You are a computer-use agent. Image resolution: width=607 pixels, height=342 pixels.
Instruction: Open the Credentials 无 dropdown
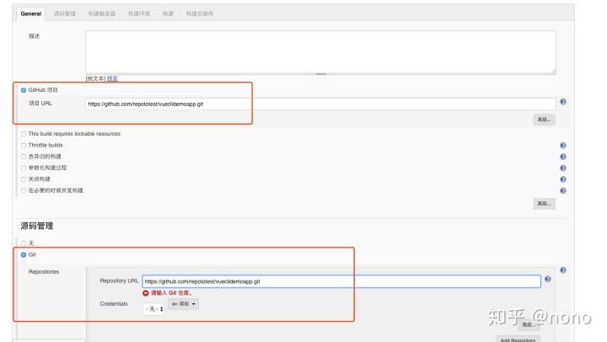154,309
